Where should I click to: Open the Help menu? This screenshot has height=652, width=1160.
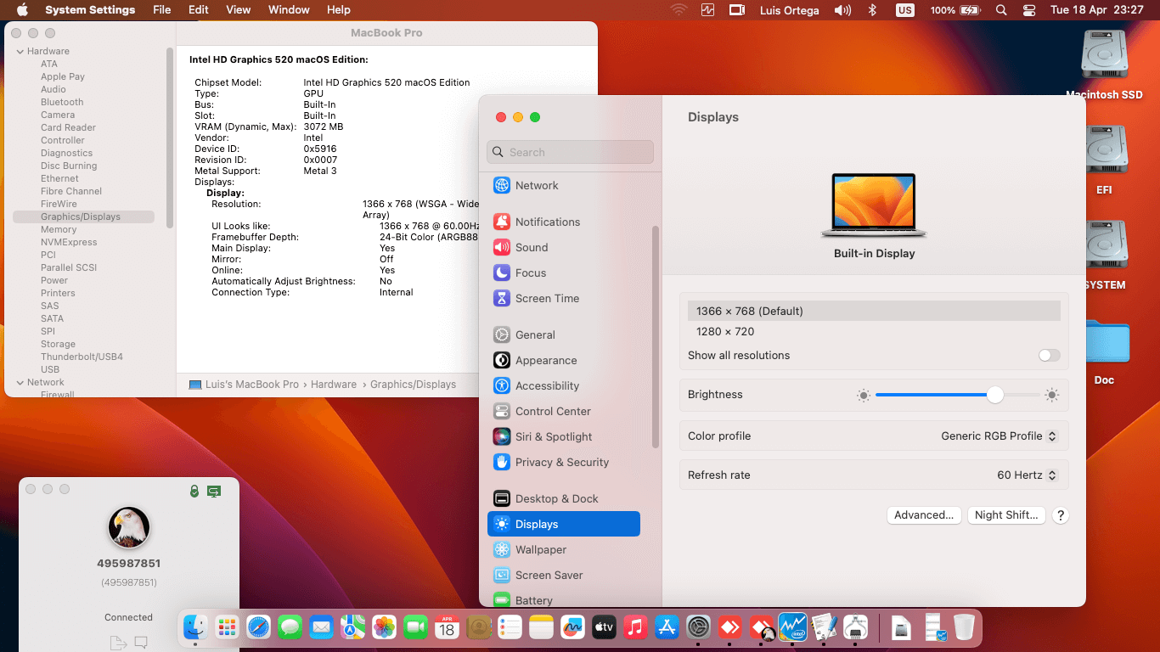click(x=339, y=10)
